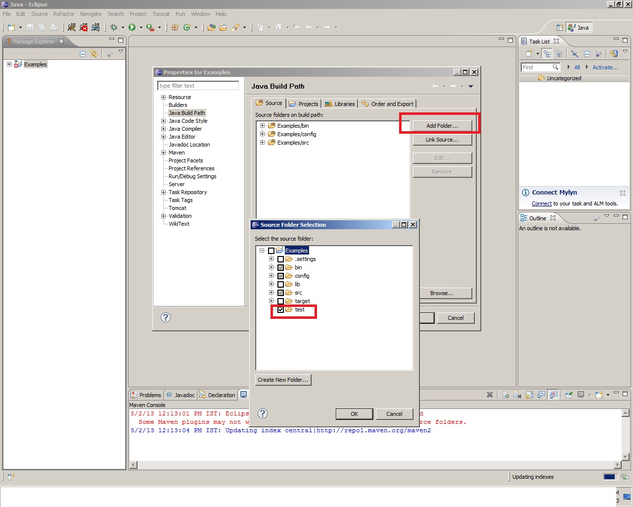This screenshot has width=633, height=507.
Task: Click the type filter text field
Action: pos(198,86)
